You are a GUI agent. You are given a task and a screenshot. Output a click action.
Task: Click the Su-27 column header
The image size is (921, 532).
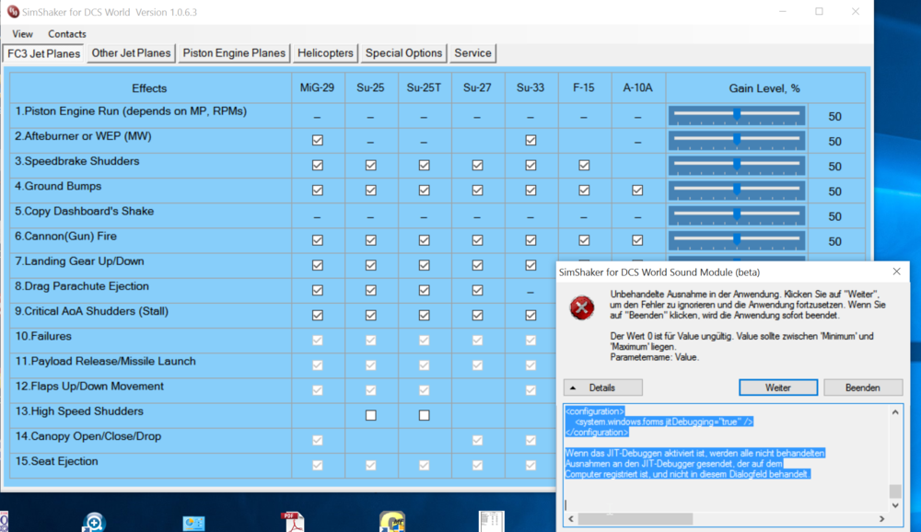pos(477,88)
